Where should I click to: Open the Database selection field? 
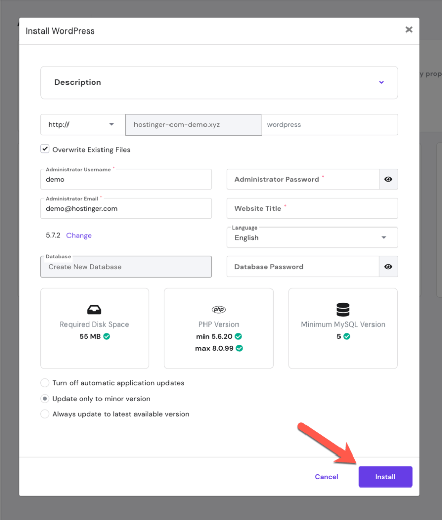tap(125, 267)
